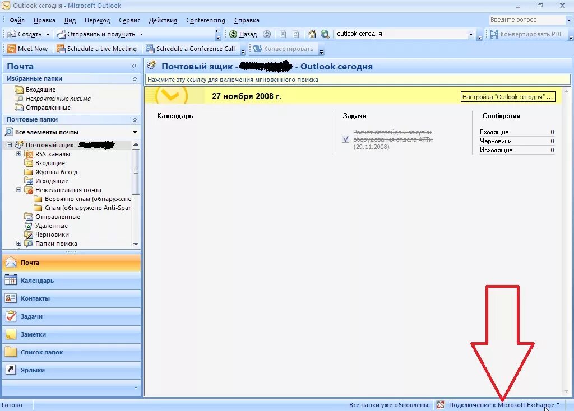The height and width of the screenshot is (411, 574).
Task: Select Нежелательная почта folder
Action: click(x=68, y=190)
